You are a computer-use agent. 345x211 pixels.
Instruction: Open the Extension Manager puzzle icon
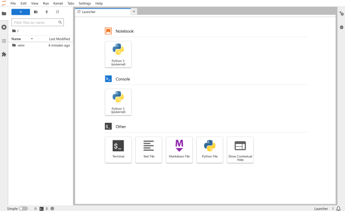[x=4, y=55]
